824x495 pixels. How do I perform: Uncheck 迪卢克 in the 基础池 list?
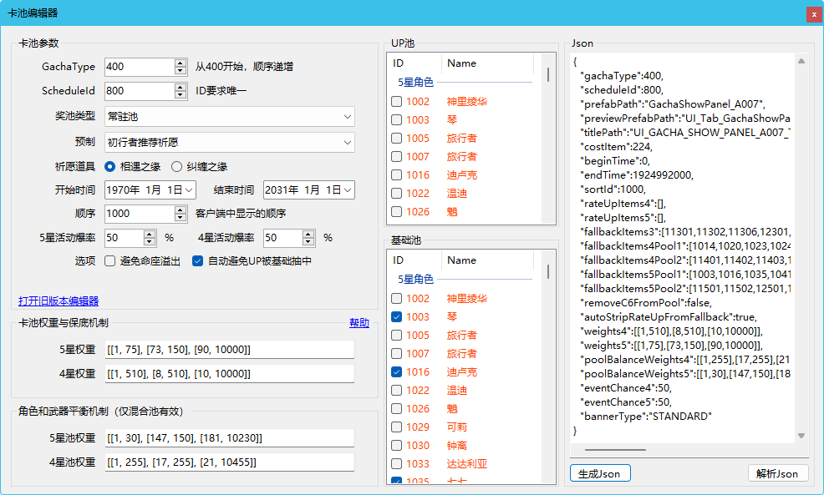(x=397, y=372)
